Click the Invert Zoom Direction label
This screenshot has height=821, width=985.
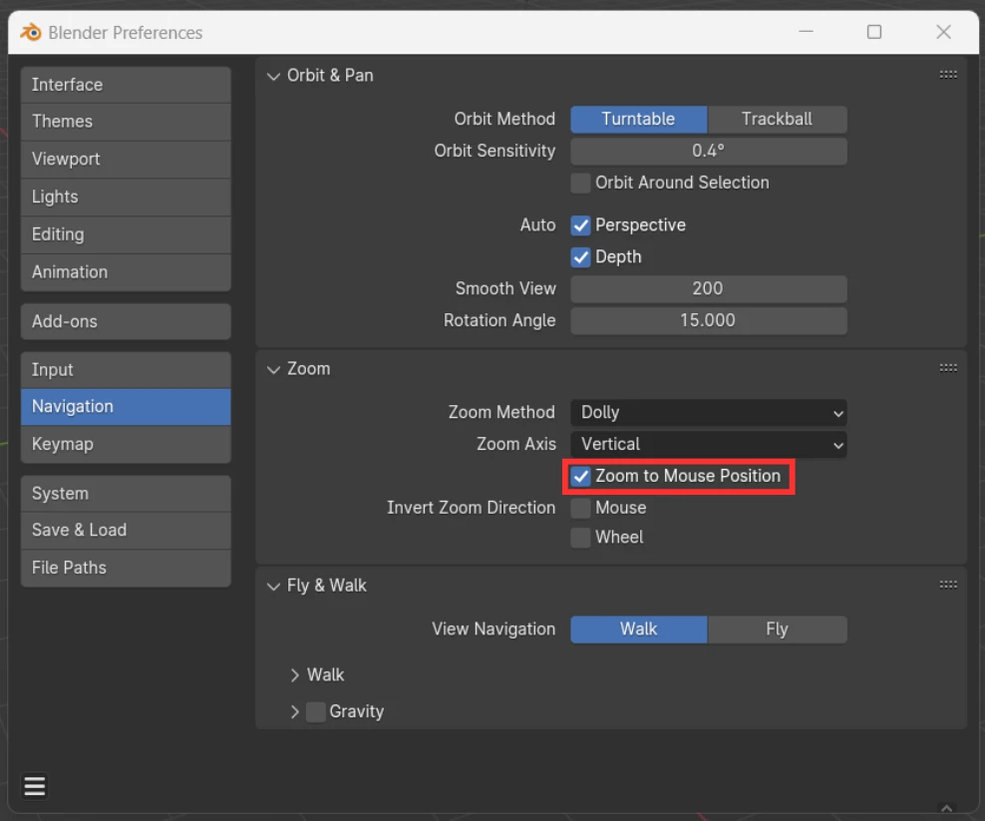click(472, 508)
